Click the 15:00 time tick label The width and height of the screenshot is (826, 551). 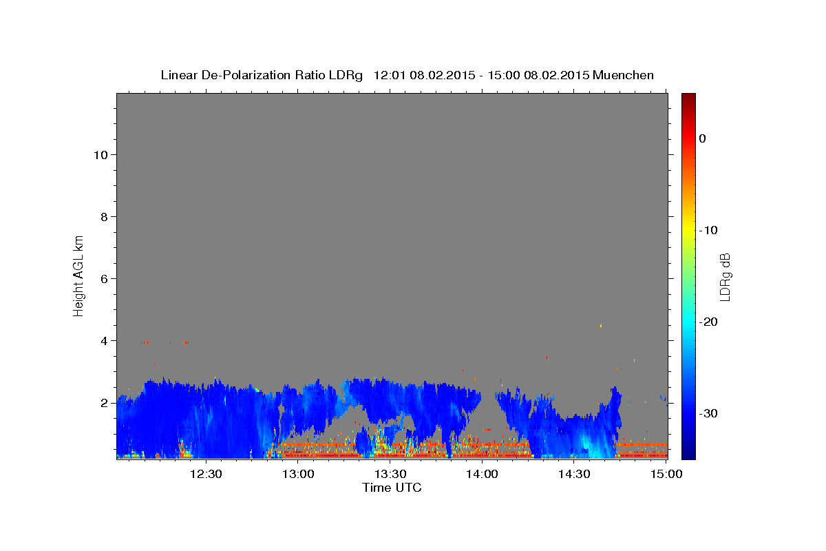pyautogui.click(x=666, y=474)
